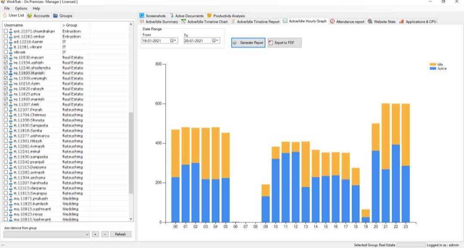Click the Screenshots tab icon
The height and width of the screenshot is (248, 464).
click(142, 15)
